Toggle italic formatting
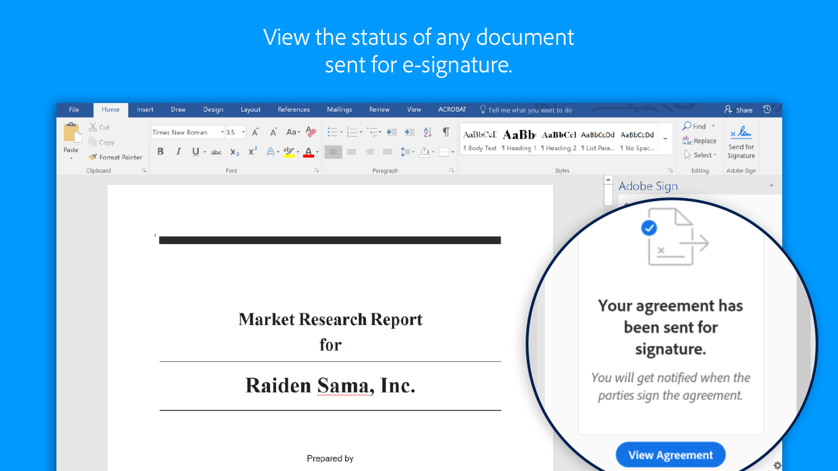 click(179, 151)
